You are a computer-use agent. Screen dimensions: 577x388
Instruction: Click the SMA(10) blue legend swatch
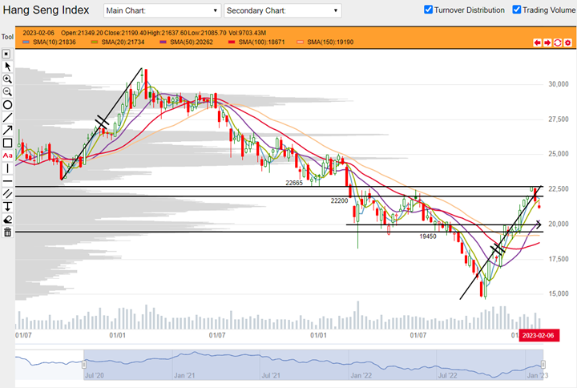26,42
